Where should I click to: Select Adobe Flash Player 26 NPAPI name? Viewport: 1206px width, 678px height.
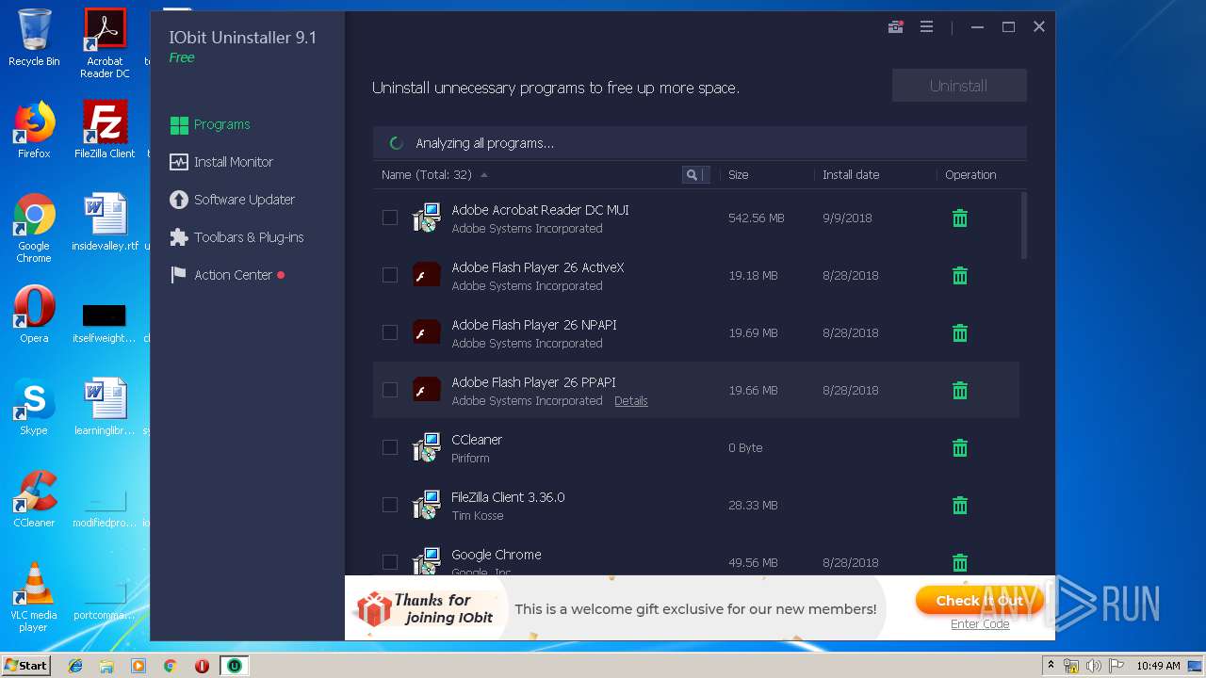(534, 325)
